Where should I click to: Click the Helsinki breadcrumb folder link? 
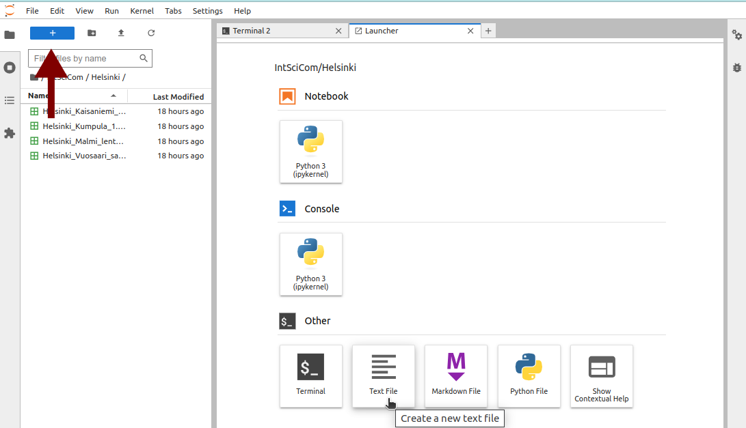105,77
